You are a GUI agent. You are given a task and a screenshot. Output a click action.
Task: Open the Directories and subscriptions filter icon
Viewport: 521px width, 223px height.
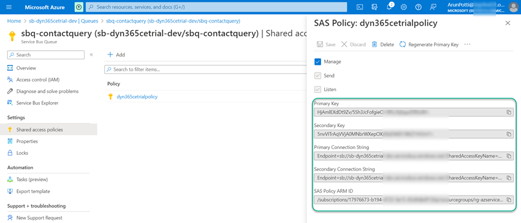click(x=375, y=7)
